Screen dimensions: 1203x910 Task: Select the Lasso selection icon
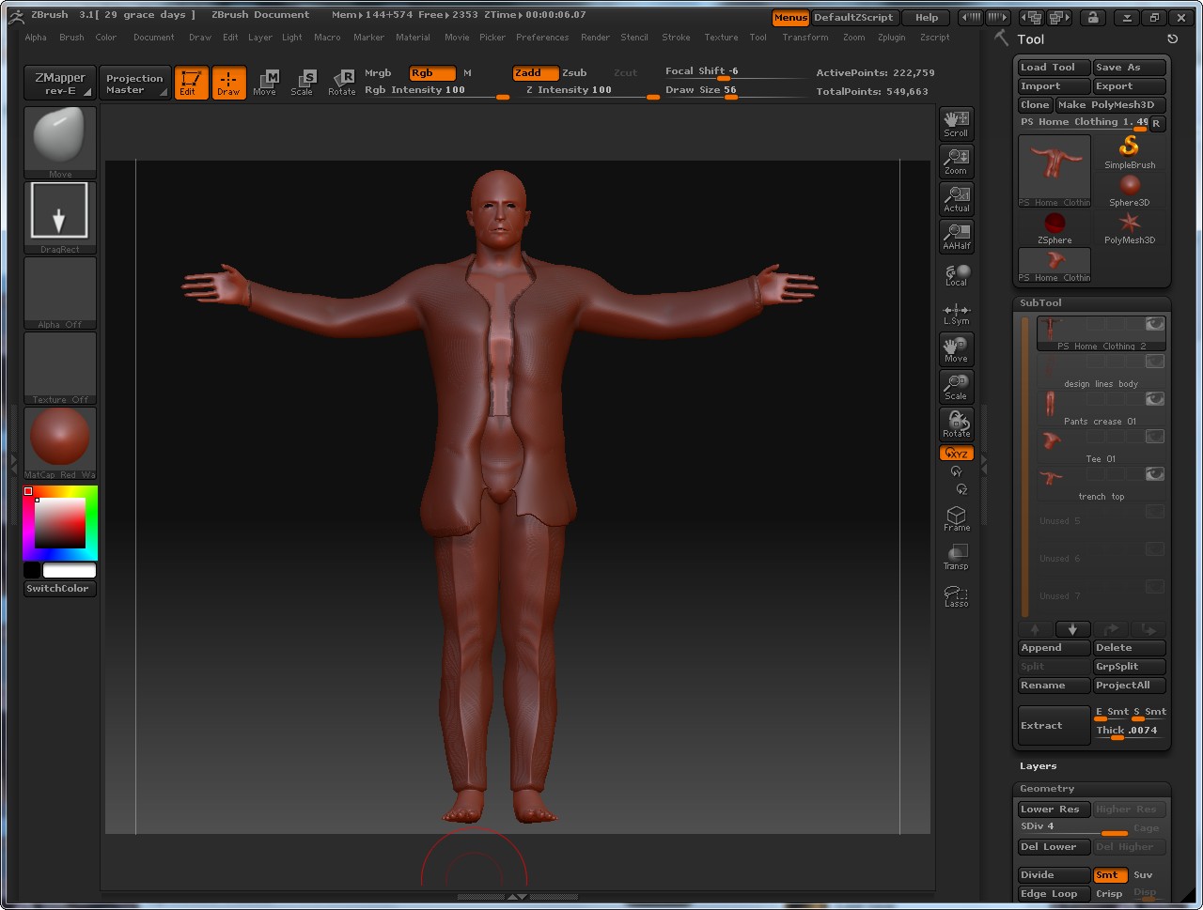point(956,595)
